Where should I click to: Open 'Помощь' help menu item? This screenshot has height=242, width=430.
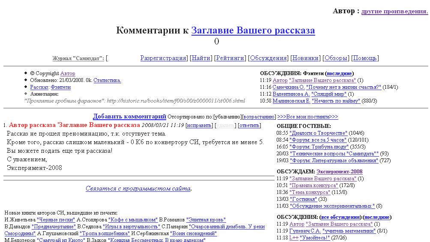[364, 58]
